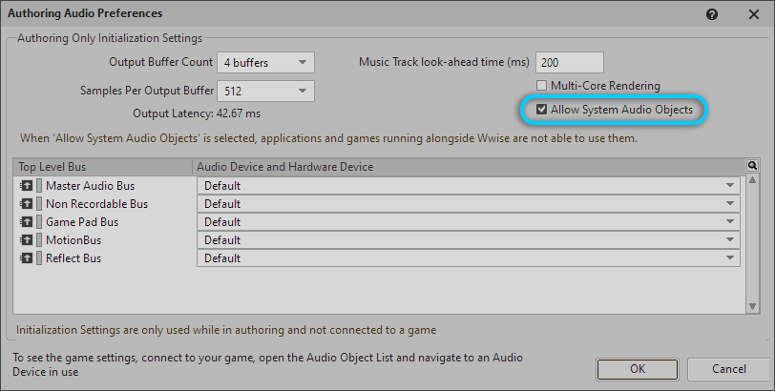The width and height of the screenshot is (775, 391).
Task: Open the Output Buffer Count dropdown
Action: point(265,63)
